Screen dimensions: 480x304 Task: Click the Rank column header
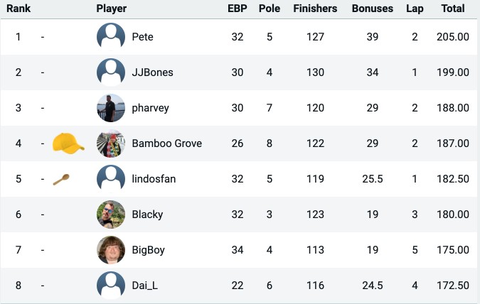pos(18,9)
